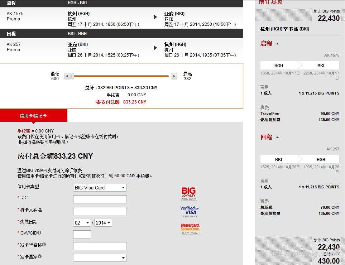Click the 卡号 card number field
The width and height of the screenshot is (345, 265).
click(x=100, y=199)
